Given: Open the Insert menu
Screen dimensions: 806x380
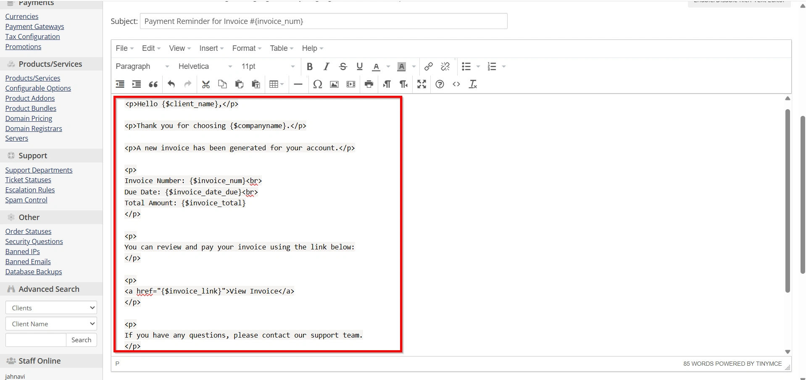Looking at the screenshot, I should (211, 48).
